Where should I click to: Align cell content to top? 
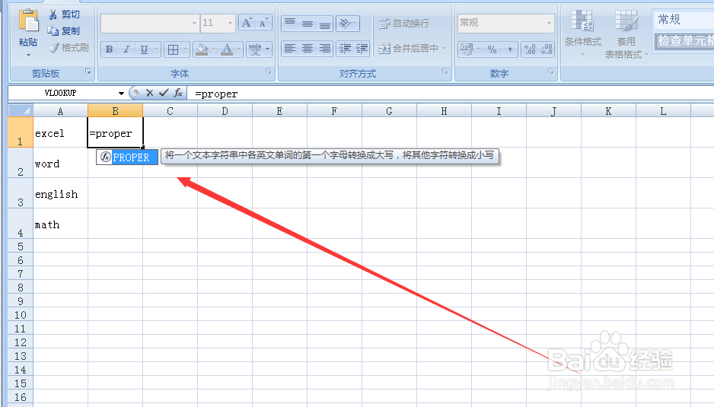click(x=290, y=23)
